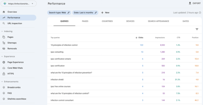This screenshot has height=105, width=203.
Task: Click the 31.3% CTR value
Action: tap(177, 80)
